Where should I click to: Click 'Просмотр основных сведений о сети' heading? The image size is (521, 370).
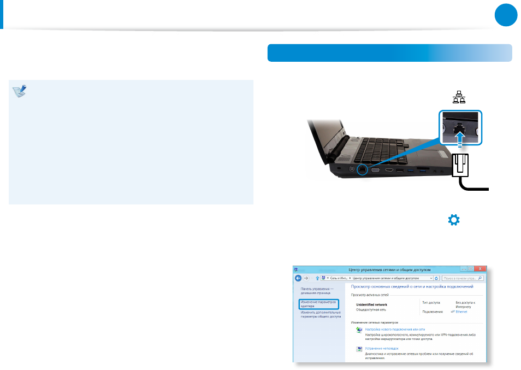(412, 286)
